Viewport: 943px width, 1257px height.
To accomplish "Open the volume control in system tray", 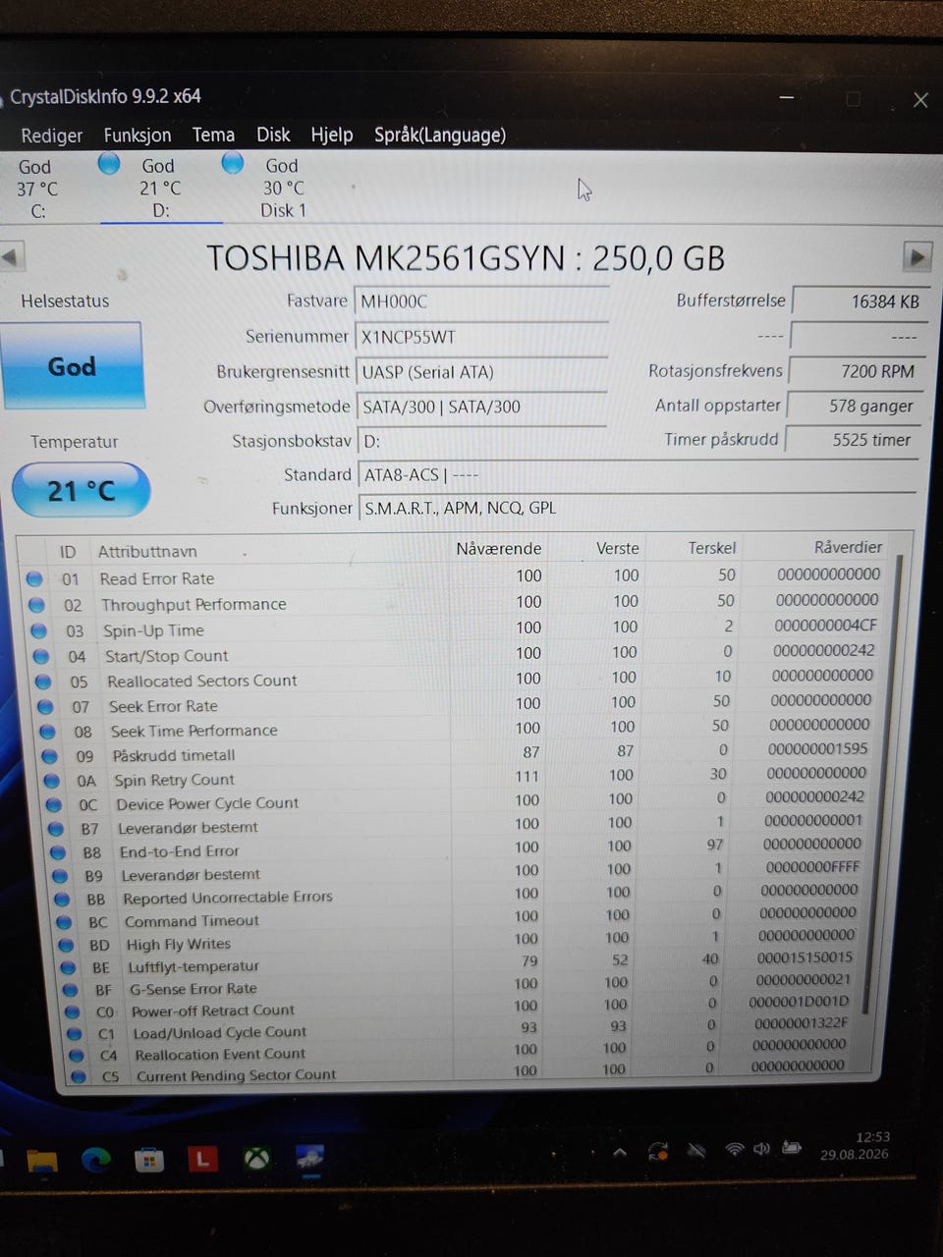I will [761, 1148].
